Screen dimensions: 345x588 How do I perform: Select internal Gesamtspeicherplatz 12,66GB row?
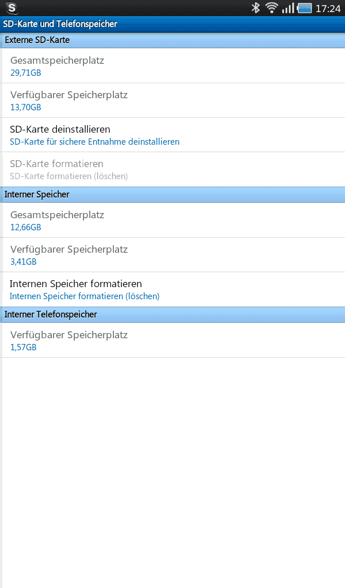tap(172, 220)
